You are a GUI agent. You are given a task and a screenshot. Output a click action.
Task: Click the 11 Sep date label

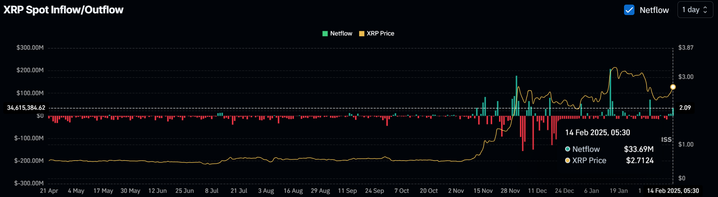[x=348, y=191]
